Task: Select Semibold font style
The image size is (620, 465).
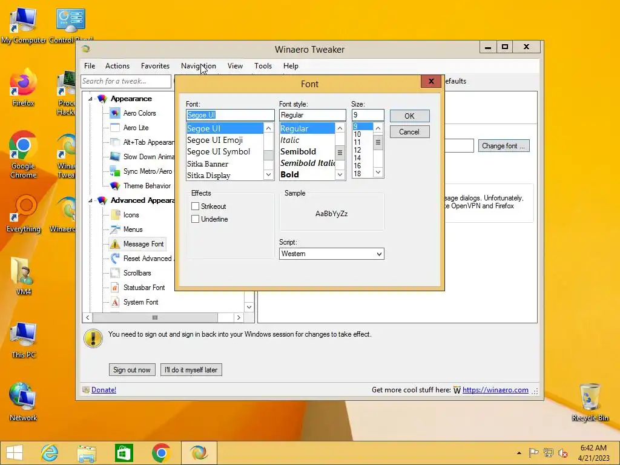Action: coord(307,151)
